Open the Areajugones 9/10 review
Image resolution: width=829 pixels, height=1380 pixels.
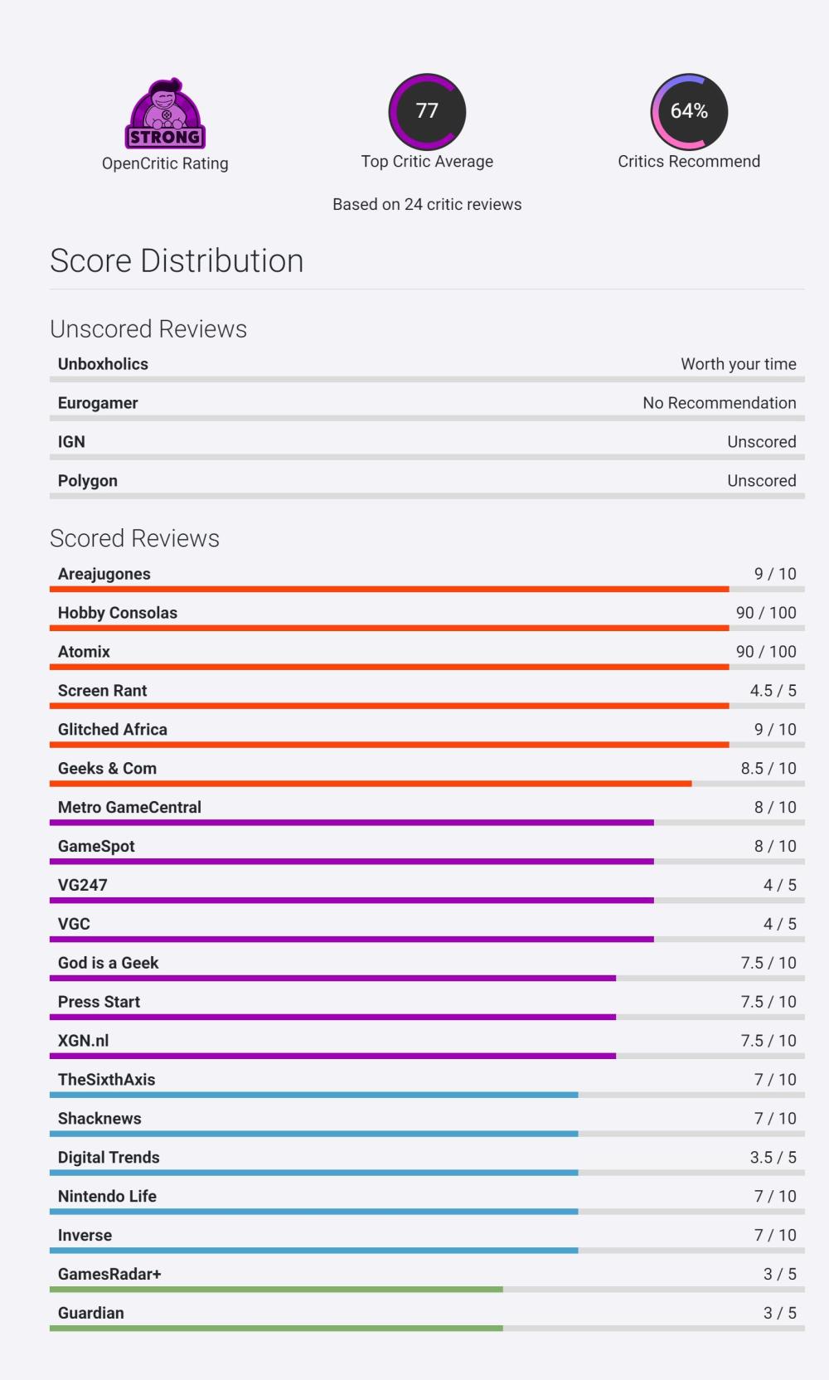tap(104, 574)
